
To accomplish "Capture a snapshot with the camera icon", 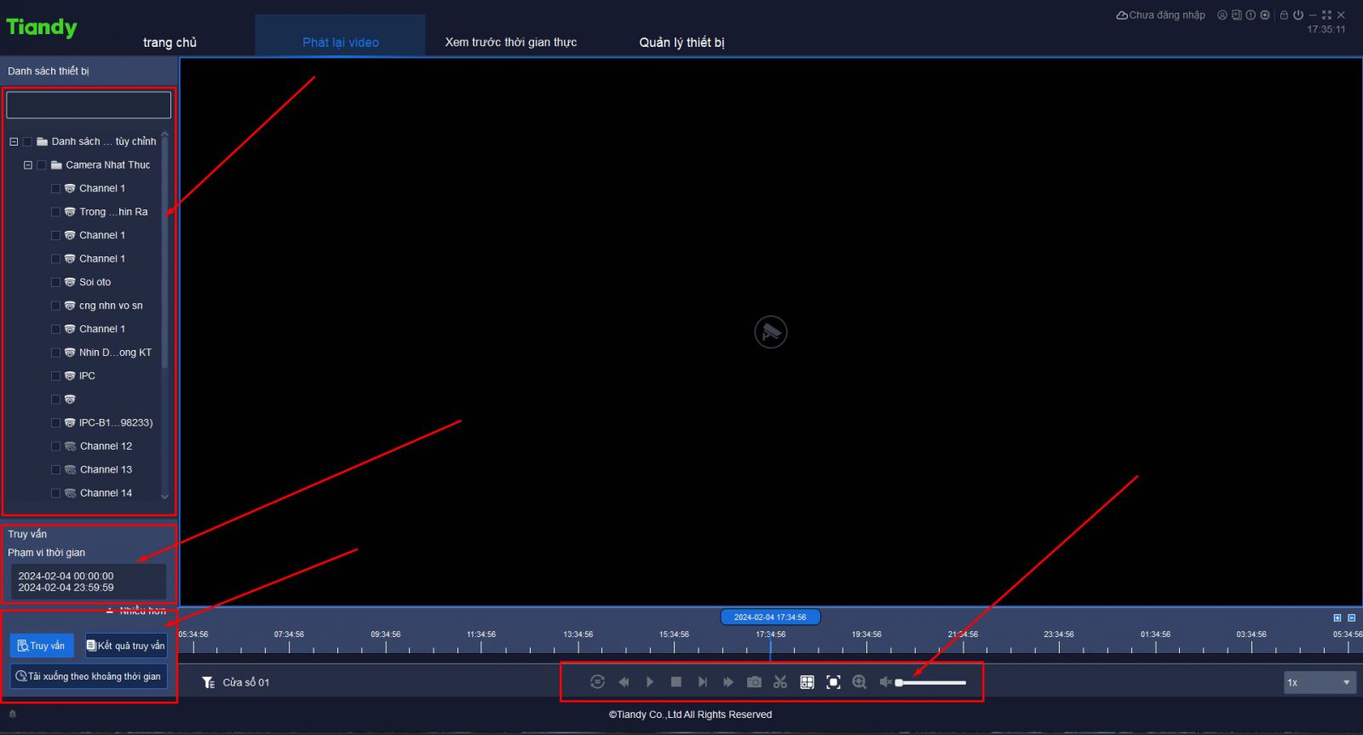I will coord(754,681).
